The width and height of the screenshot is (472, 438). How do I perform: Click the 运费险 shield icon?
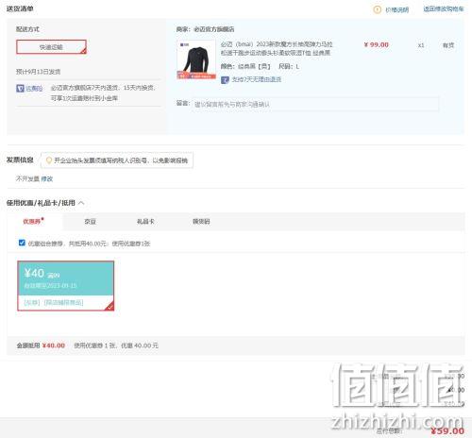tap(20, 89)
